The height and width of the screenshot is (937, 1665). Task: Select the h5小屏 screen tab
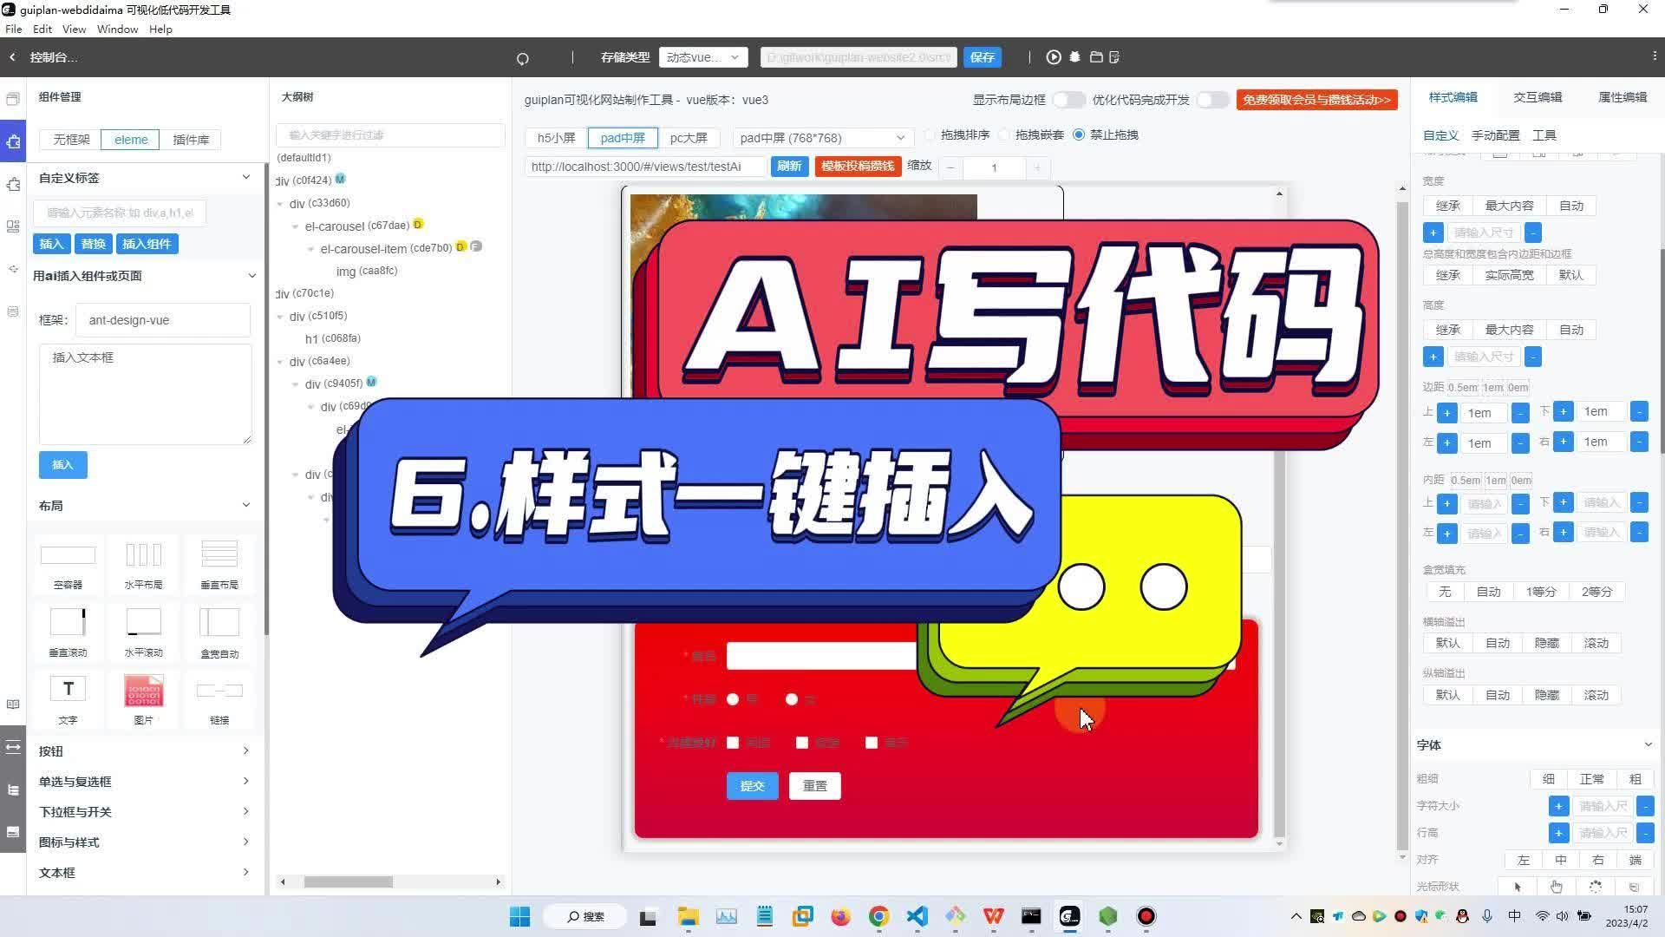pyautogui.click(x=556, y=138)
